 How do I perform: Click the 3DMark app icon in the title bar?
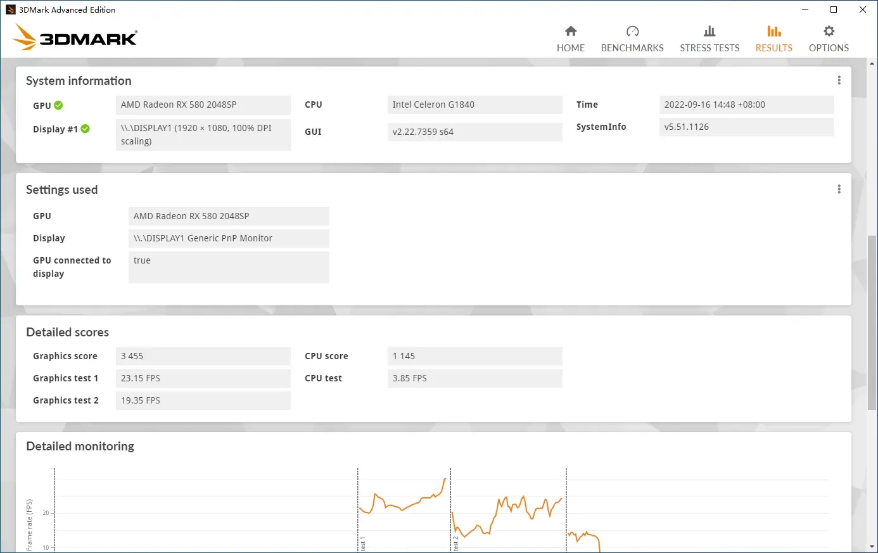[10, 10]
